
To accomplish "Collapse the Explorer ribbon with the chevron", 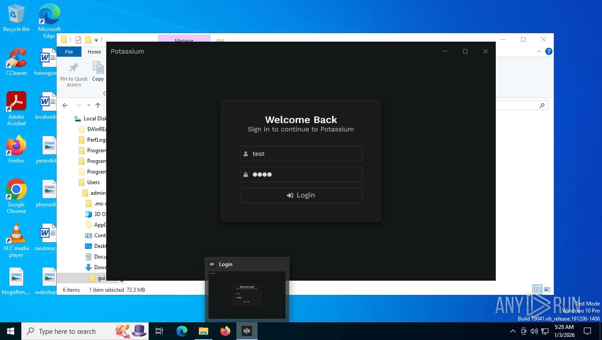I will tap(539, 51).
